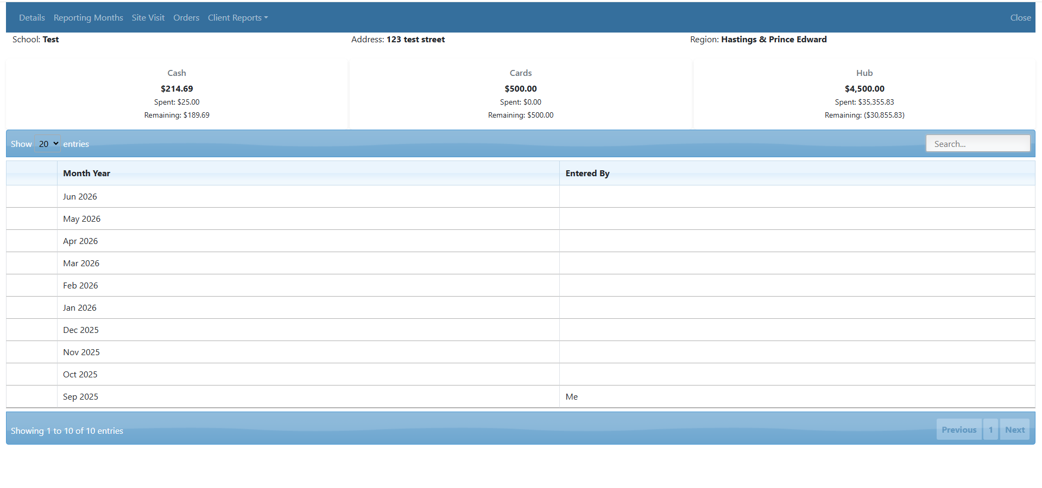Sort table by Entered By column
The width and height of the screenshot is (1042, 488).
[x=588, y=174]
